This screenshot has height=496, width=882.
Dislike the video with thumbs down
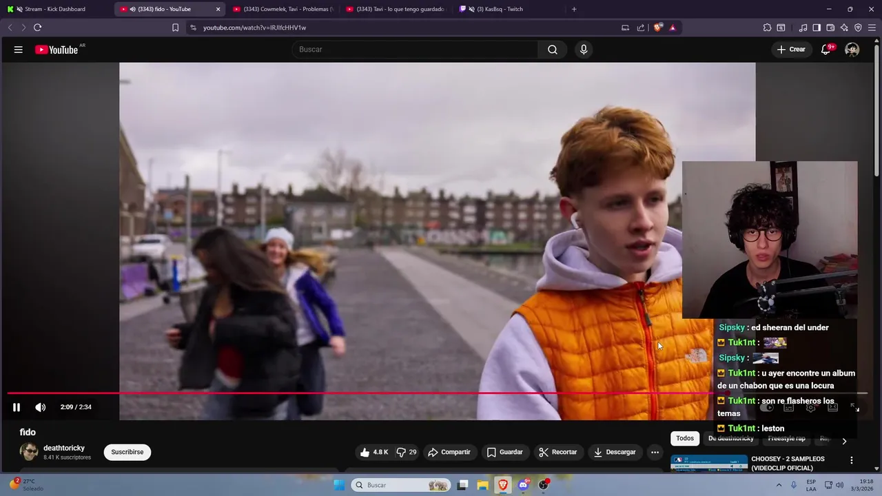[x=407, y=453]
